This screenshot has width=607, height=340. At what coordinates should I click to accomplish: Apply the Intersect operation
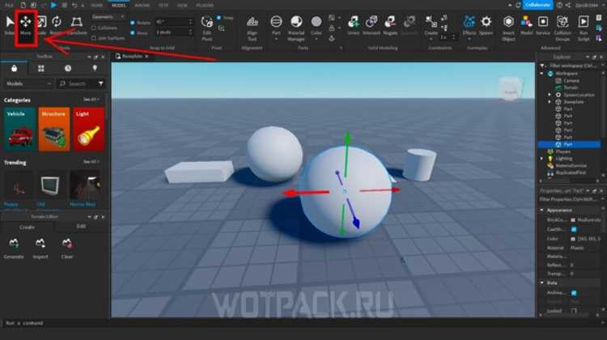coord(371,22)
